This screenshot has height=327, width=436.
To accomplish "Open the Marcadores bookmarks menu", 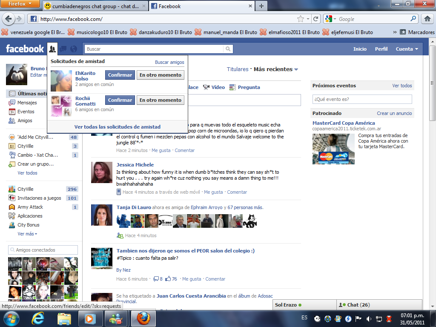I will 417,32.
